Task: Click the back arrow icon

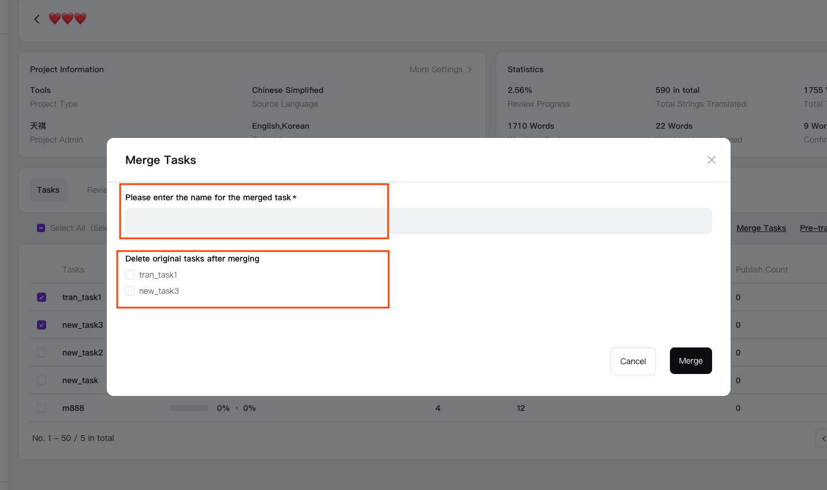Action: [x=37, y=19]
